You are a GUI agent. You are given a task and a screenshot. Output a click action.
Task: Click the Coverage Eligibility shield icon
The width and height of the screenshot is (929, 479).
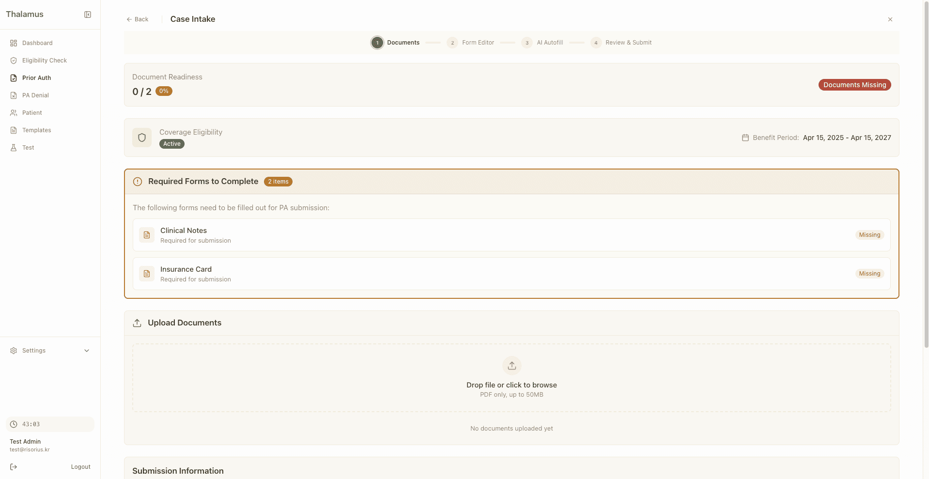tap(142, 138)
